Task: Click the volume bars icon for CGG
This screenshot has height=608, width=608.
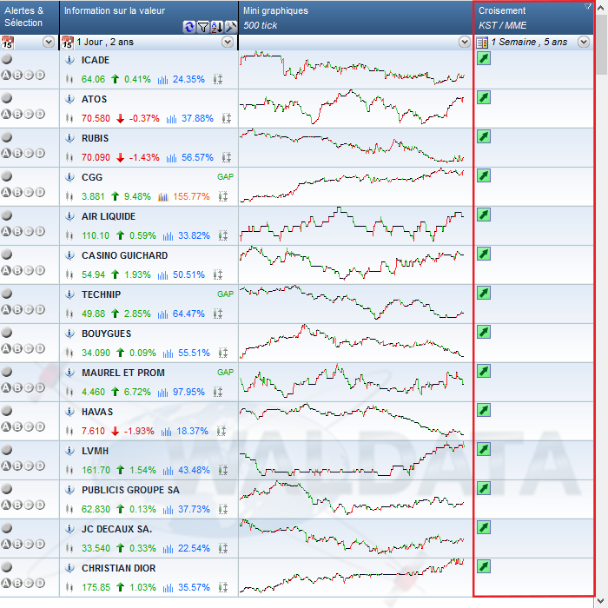Action: tap(163, 197)
